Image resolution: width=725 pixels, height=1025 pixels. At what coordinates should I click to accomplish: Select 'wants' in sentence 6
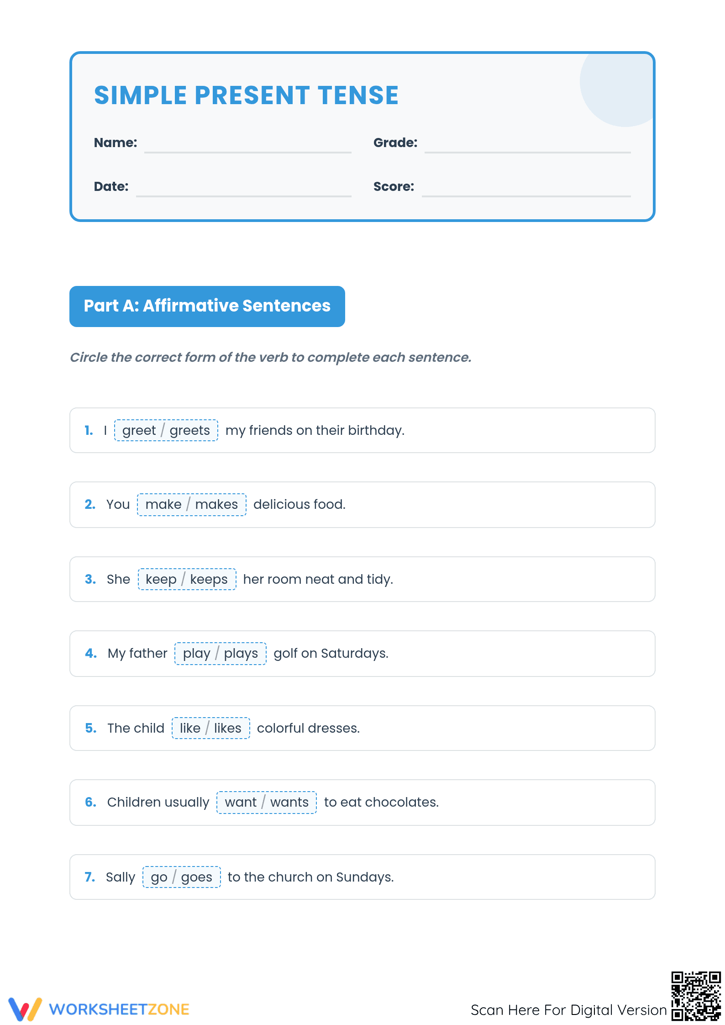[289, 802]
